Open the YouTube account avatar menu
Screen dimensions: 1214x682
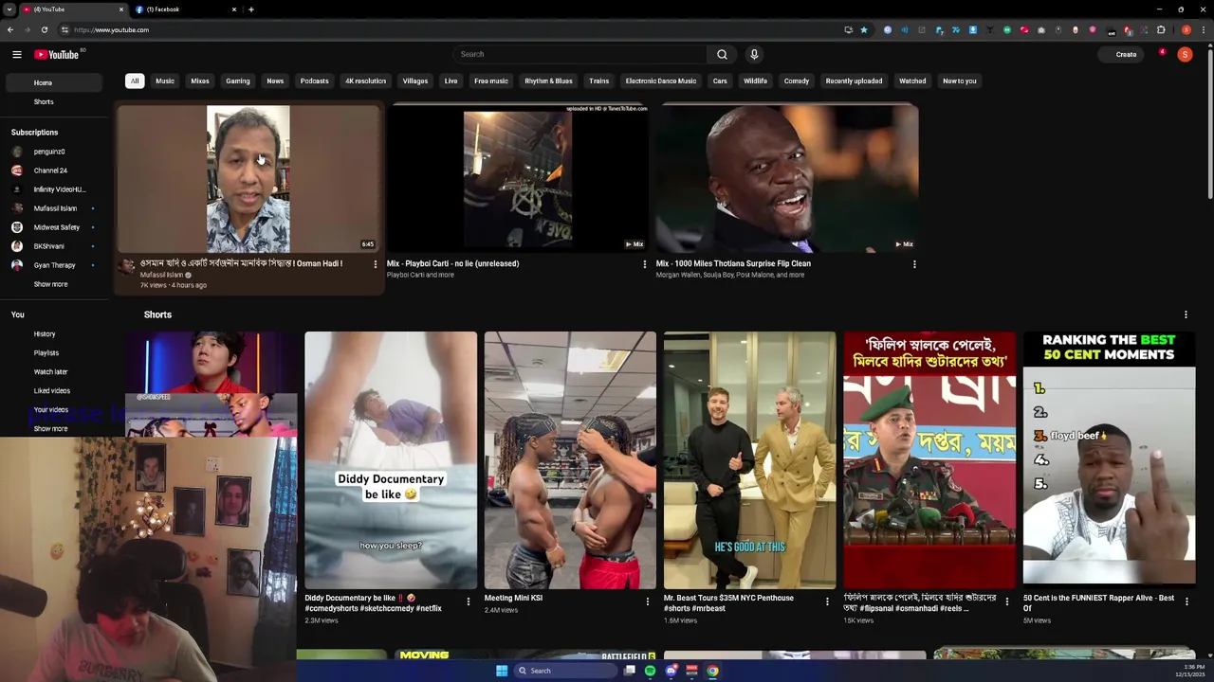tap(1185, 54)
